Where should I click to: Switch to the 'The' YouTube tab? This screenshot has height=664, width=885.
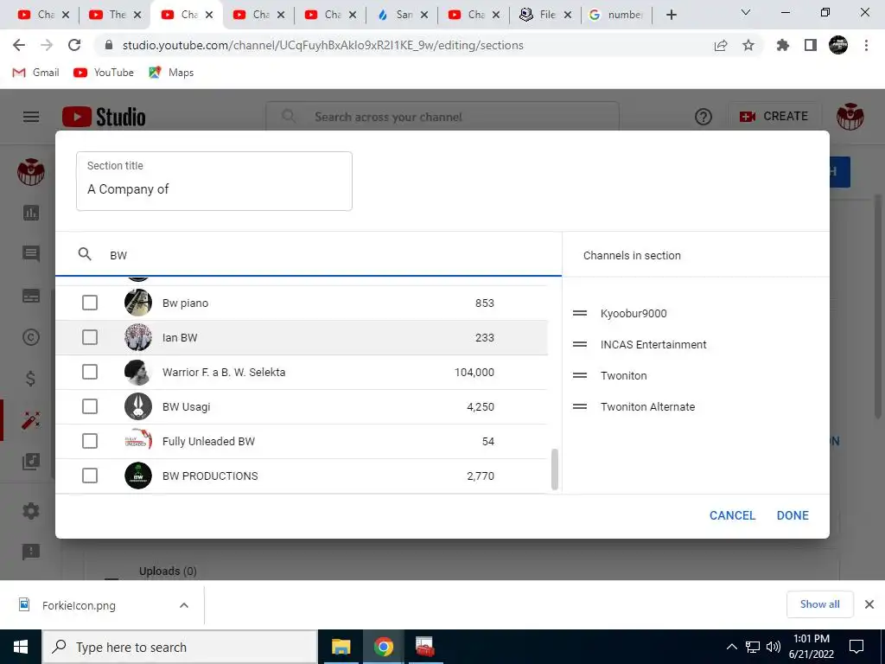pos(116,15)
